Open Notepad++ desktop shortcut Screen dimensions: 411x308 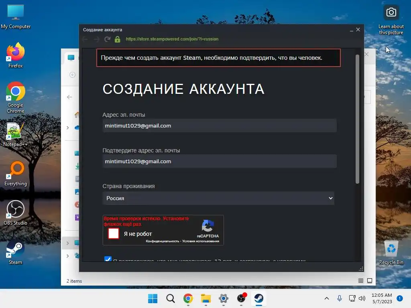pos(15,134)
